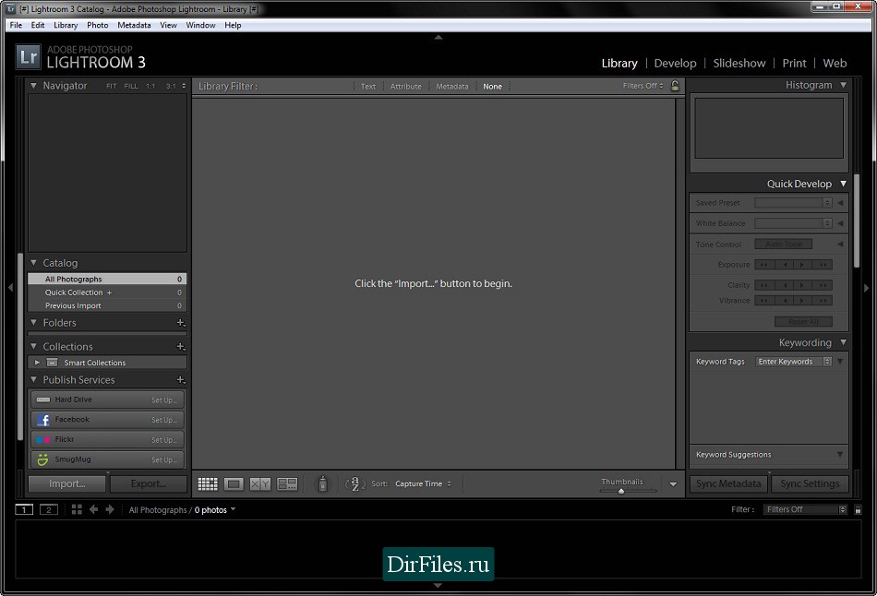Image resolution: width=877 pixels, height=596 pixels.
Task: Show second window button 2
Action: tap(49, 509)
